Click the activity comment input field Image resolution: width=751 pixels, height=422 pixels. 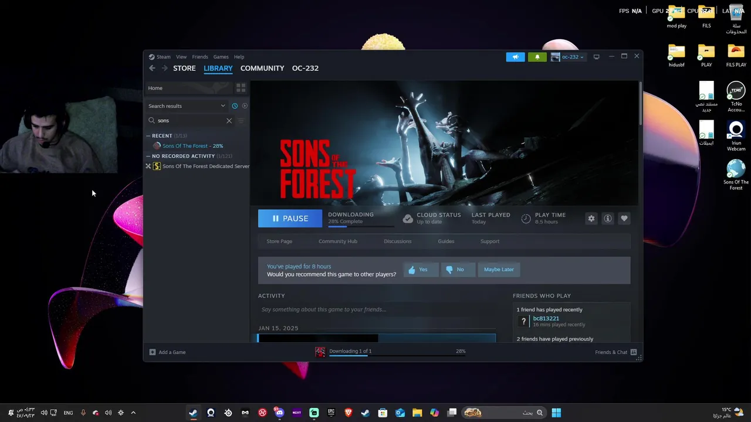[x=377, y=309]
